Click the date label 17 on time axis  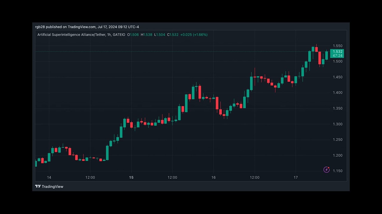coord(295,177)
